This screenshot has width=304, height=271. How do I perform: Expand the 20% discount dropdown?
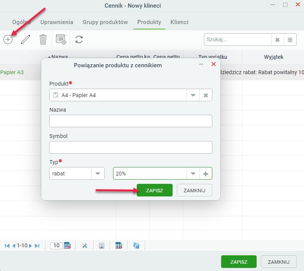pyautogui.click(x=193, y=174)
